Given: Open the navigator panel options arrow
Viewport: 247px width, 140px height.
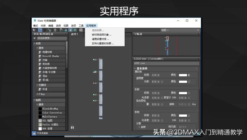Looking at the screenshot, I should point(198,34).
